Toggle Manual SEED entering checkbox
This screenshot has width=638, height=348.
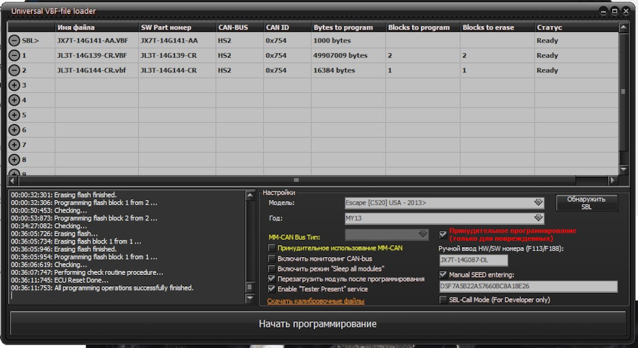[443, 275]
